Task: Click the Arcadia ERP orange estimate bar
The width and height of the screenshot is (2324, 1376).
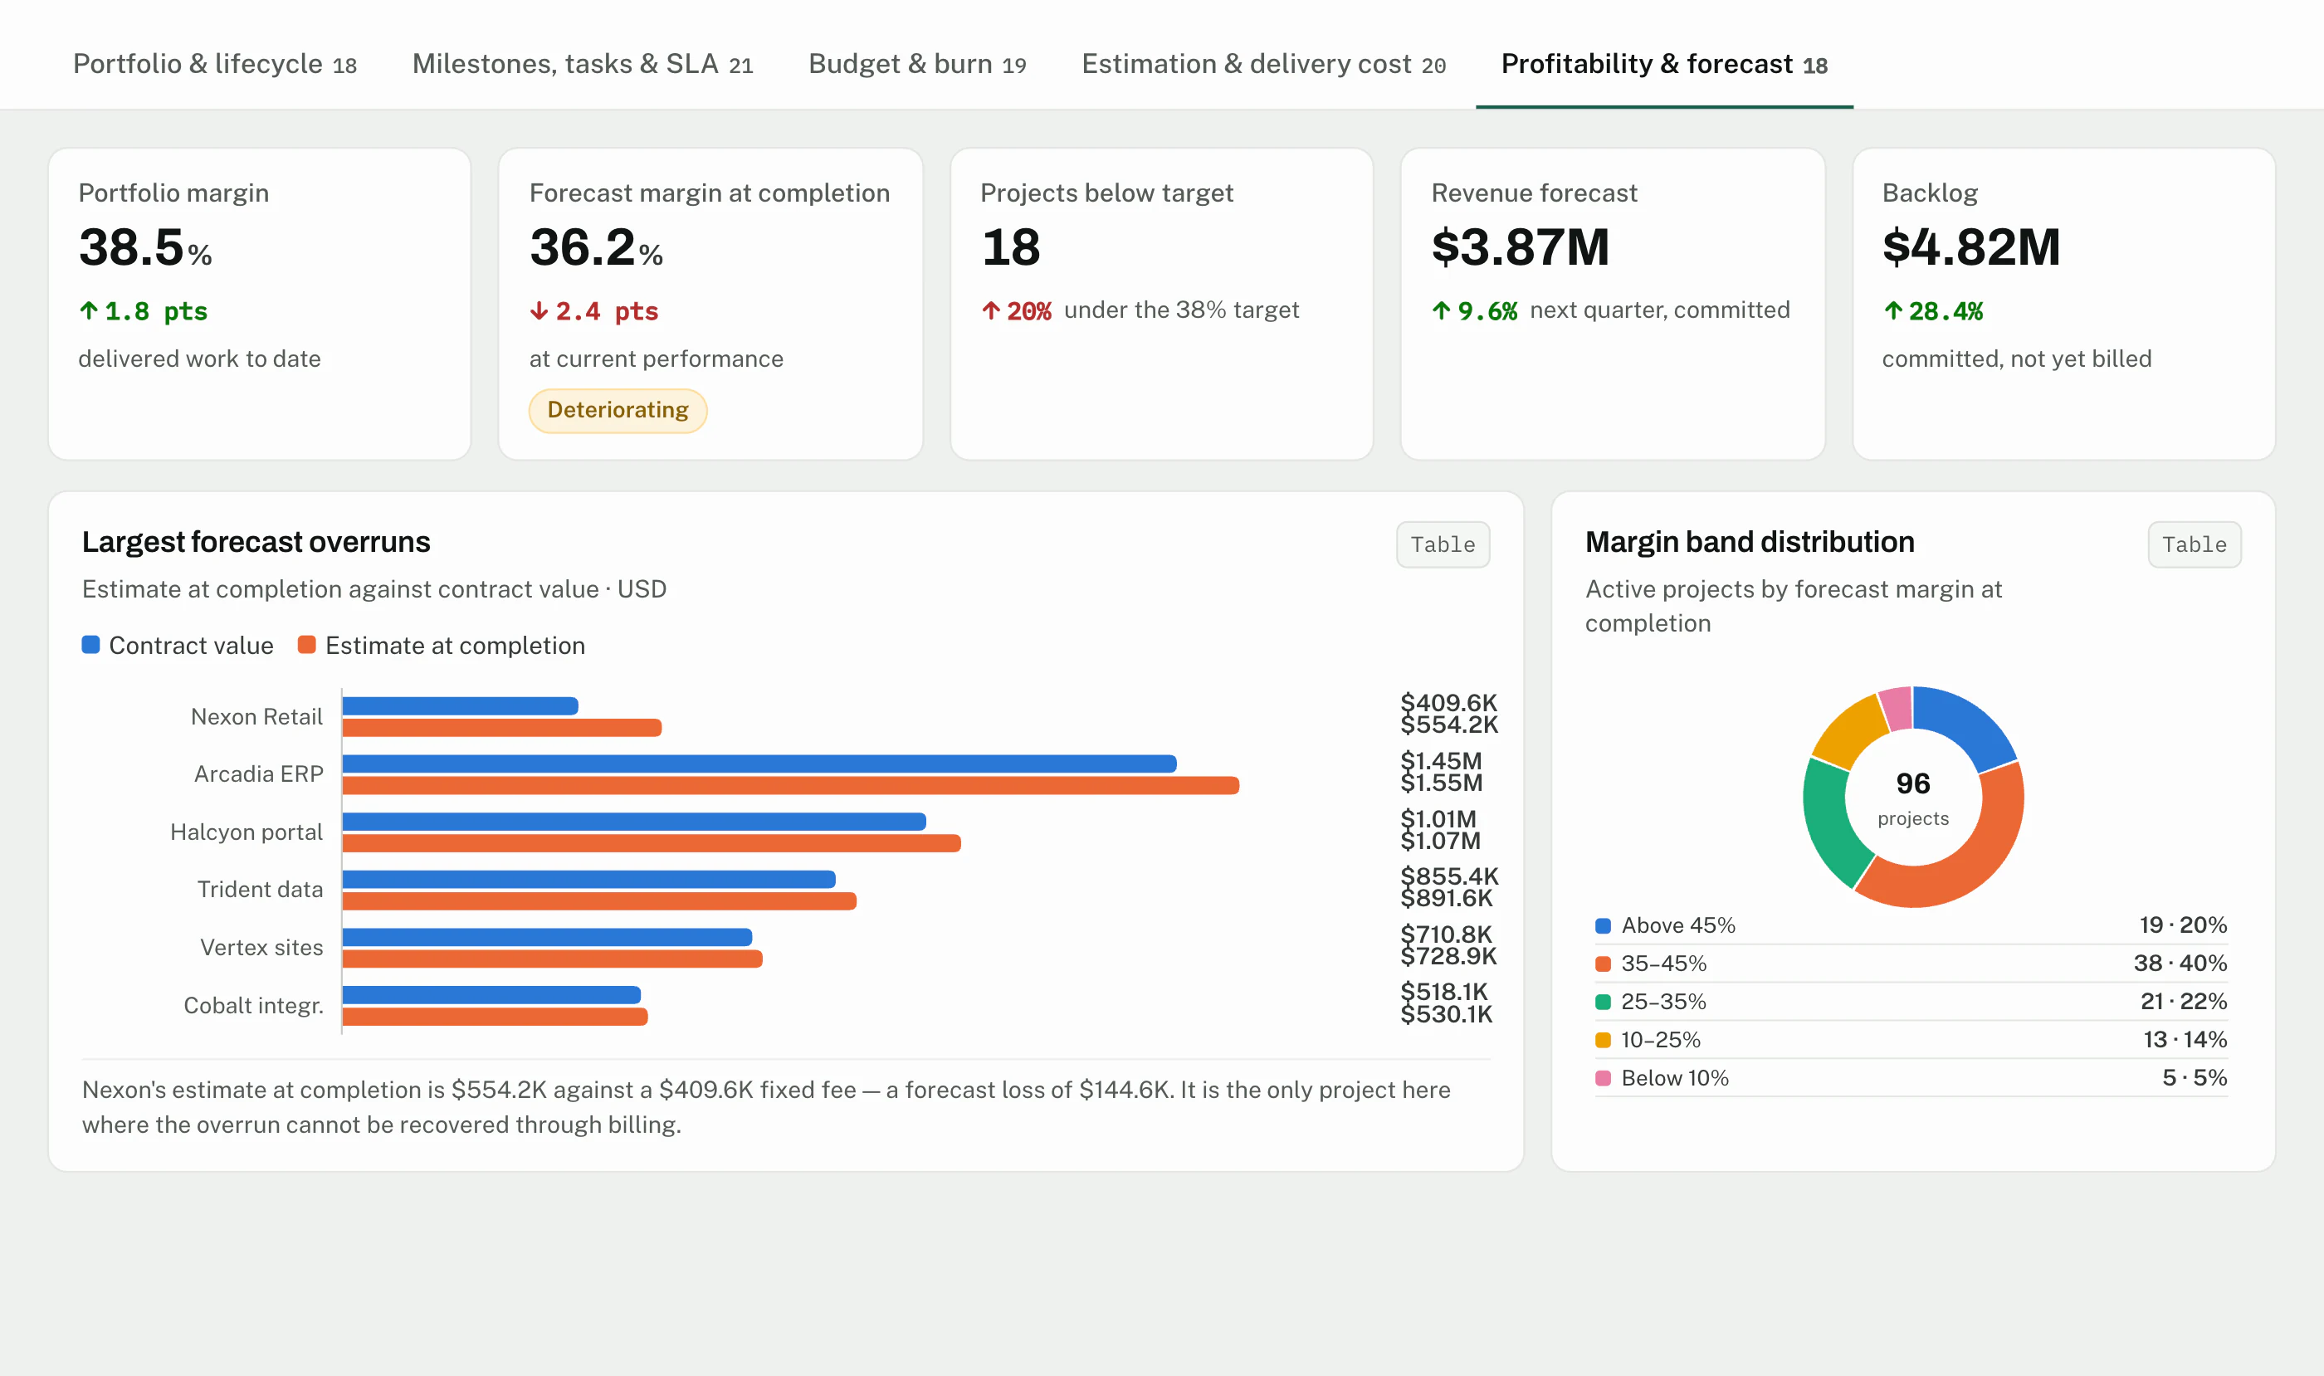Action: click(x=791, y=785)
